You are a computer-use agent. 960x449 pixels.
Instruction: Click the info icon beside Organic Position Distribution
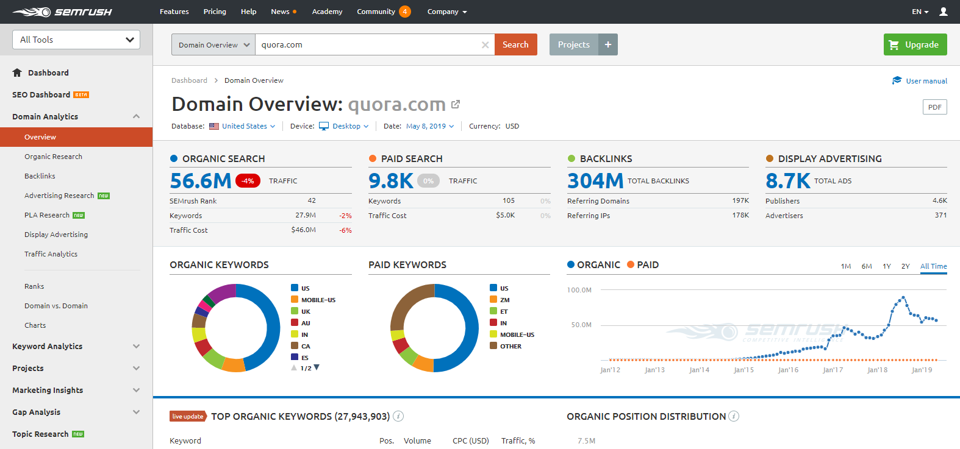(734, 416)
